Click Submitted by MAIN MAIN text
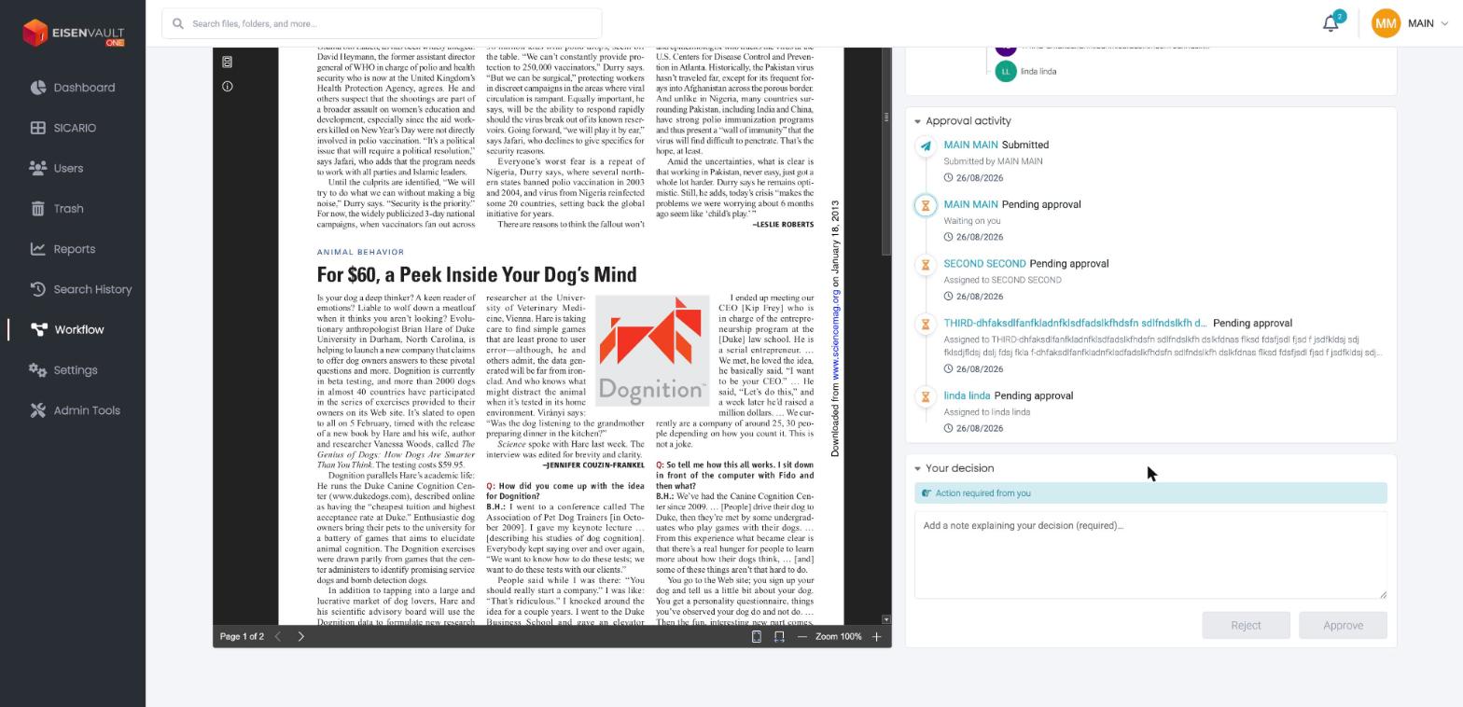This screenshot has width=1463, height=707. point(993,161)
